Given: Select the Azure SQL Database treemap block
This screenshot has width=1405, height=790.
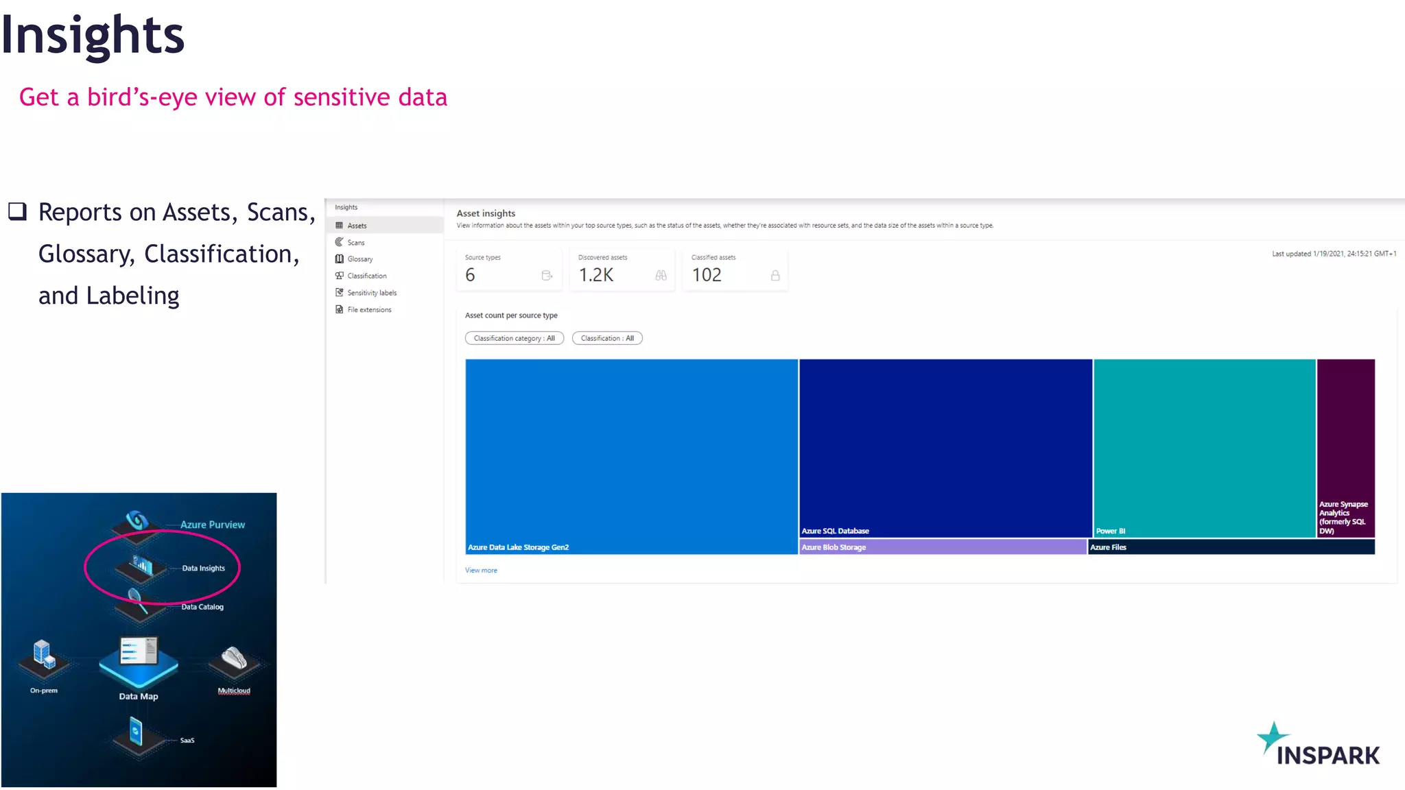Looking at the screenshot, I should (x=945, y=448).
